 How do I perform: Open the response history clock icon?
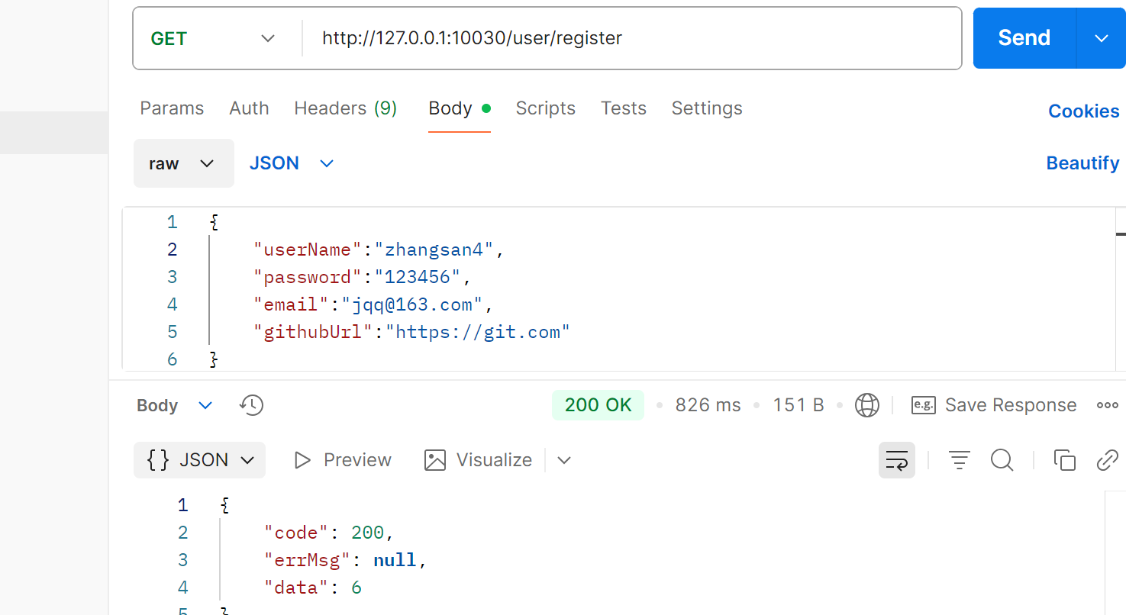[x=251, y=405]
